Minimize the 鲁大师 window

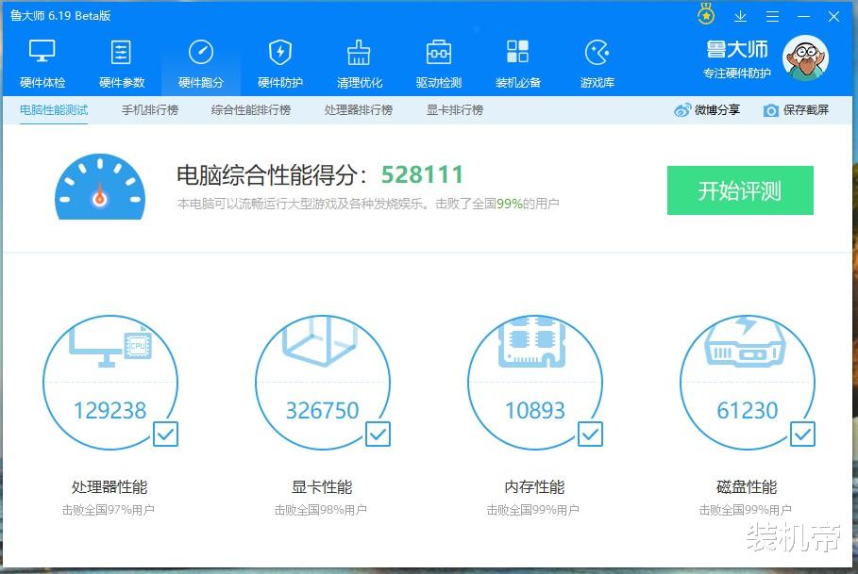tap(804, 16)
